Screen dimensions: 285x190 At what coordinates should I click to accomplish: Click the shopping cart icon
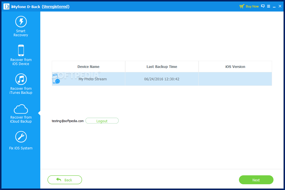[x=242, y=6]
